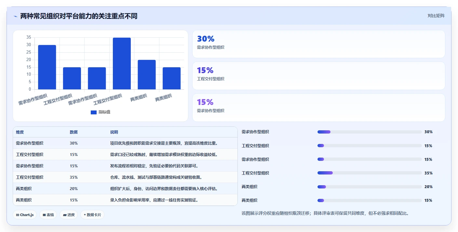Click the first chart bar valued 30
458x232 pixels.
click(x=47, y=67)
